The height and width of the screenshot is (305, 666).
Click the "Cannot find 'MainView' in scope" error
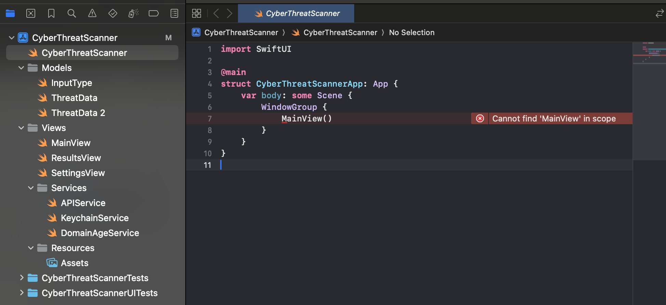(554, 118)
